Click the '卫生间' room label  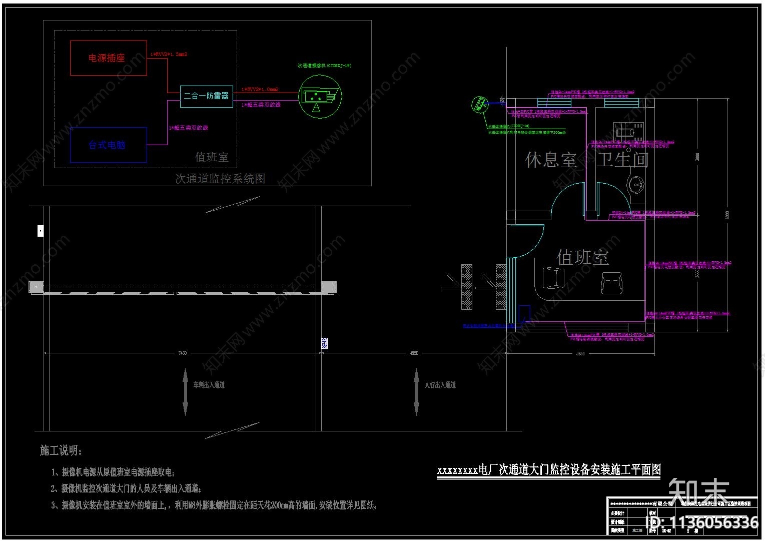click(x=622, y=160)
